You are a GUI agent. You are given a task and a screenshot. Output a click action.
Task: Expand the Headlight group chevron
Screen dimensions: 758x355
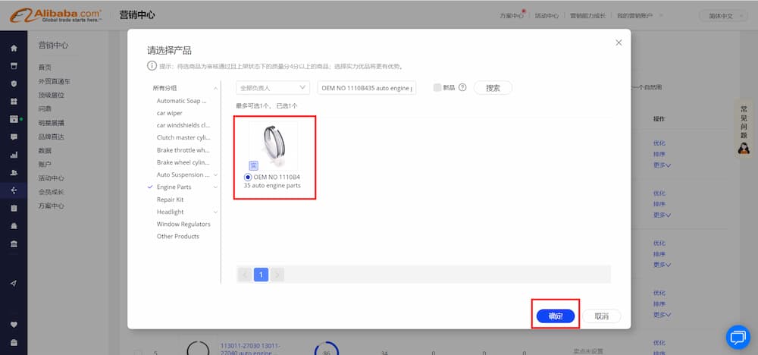coord(215,212)
